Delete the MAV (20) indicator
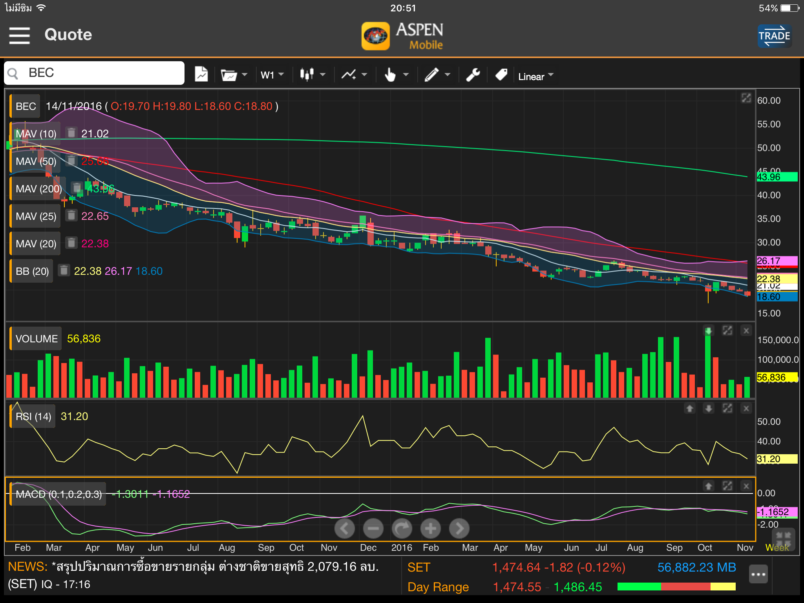This screenshot has width=804, height=603. (71, 243)
